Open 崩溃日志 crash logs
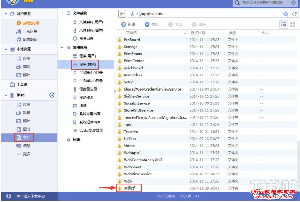 click(83, 39)
